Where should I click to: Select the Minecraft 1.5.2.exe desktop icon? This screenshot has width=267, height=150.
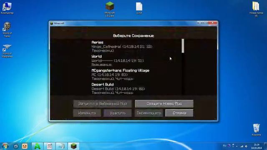pyautogui.click(x=109, y=9)
